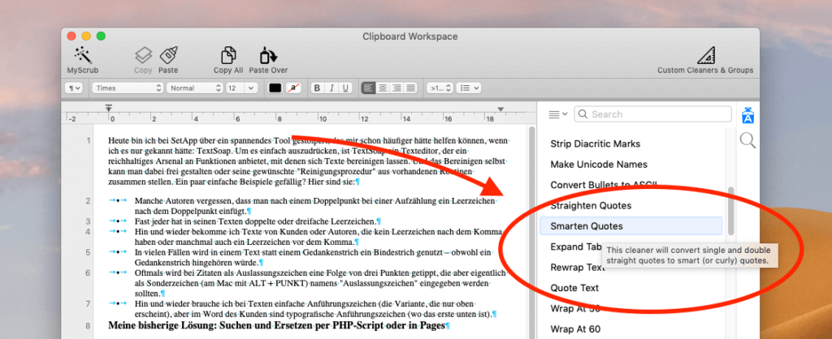Click the right margin marker on ruler
Image resolution: width=832 pixels, height=339 pixels.
(500, 109)
